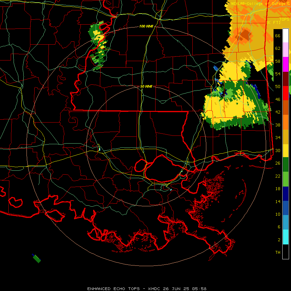Click the K FT units label

pos(273,22)
